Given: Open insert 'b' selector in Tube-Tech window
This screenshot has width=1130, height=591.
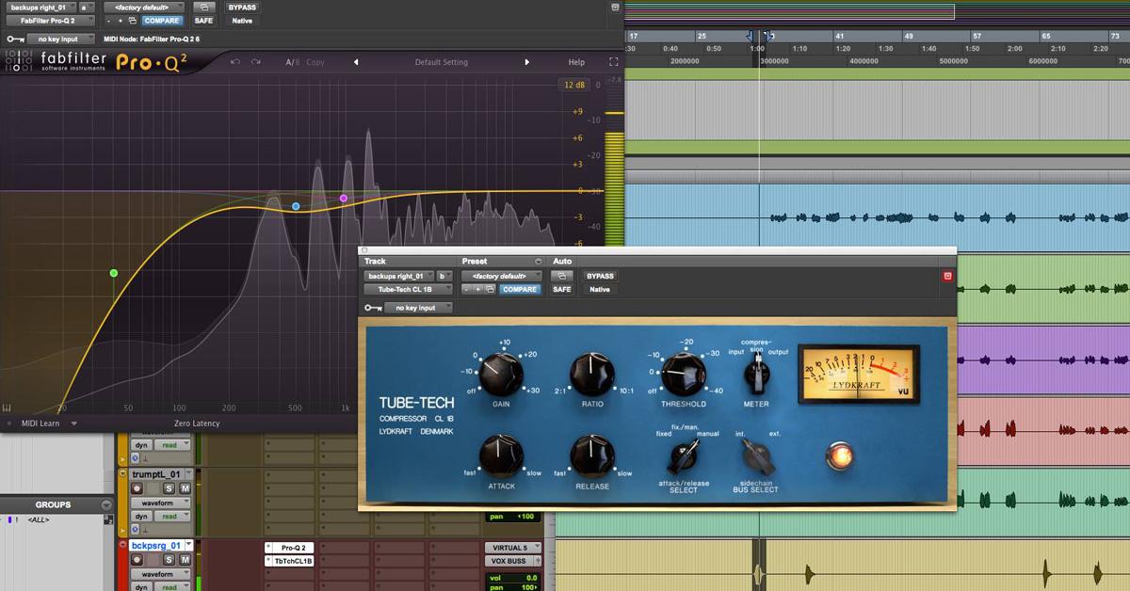Looking at the screenshot, I should (x=444, y=277).
